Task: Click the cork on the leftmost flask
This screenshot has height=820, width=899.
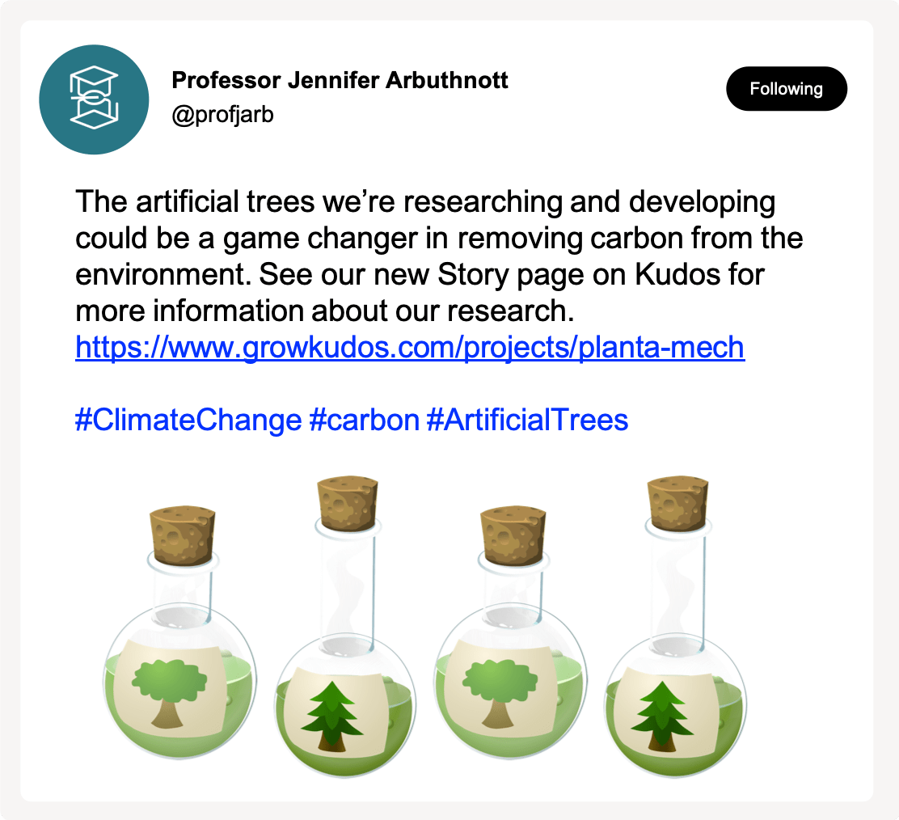Action: (182, 535)
